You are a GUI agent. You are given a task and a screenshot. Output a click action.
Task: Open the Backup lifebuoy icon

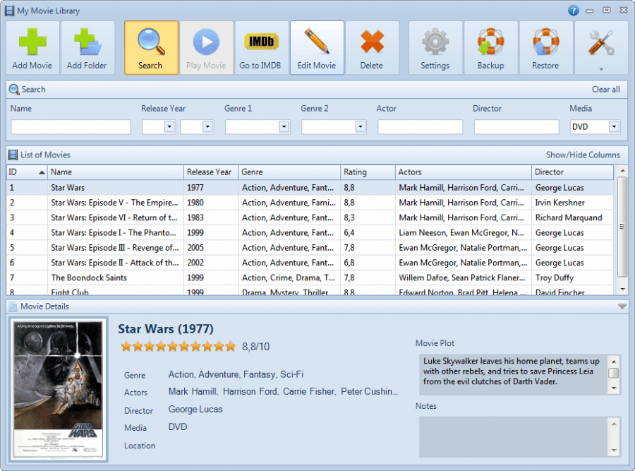tap(491, 40)
